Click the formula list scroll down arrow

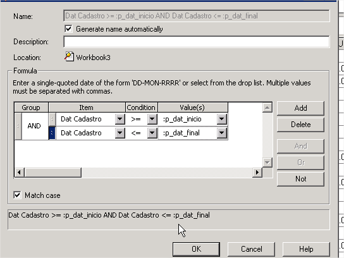[x=267, y=163]
